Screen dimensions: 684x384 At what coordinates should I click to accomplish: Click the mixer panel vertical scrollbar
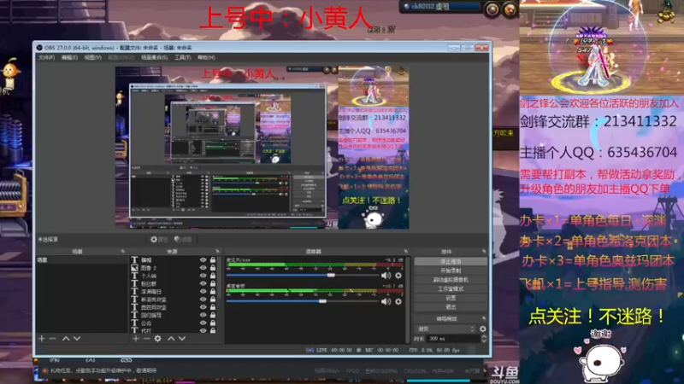click(408, 300)
